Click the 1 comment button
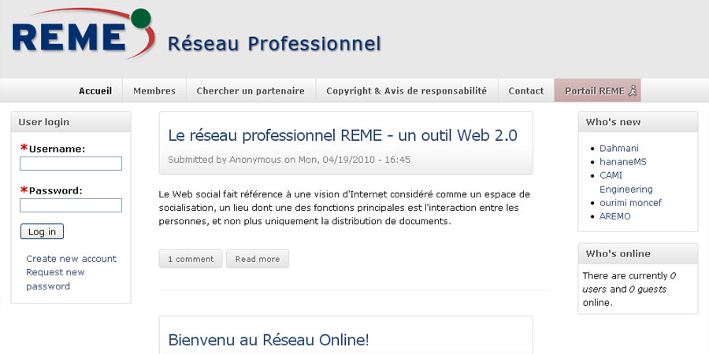 (191, 259)
